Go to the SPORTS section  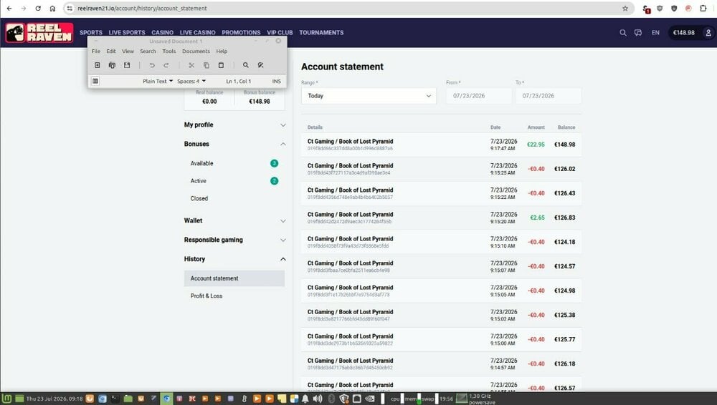91,32
